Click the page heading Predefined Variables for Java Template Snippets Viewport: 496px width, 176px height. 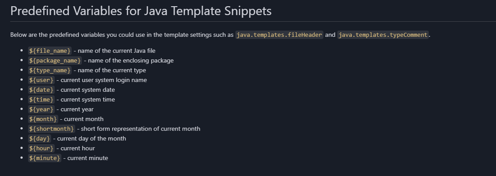tap(141, 11)
